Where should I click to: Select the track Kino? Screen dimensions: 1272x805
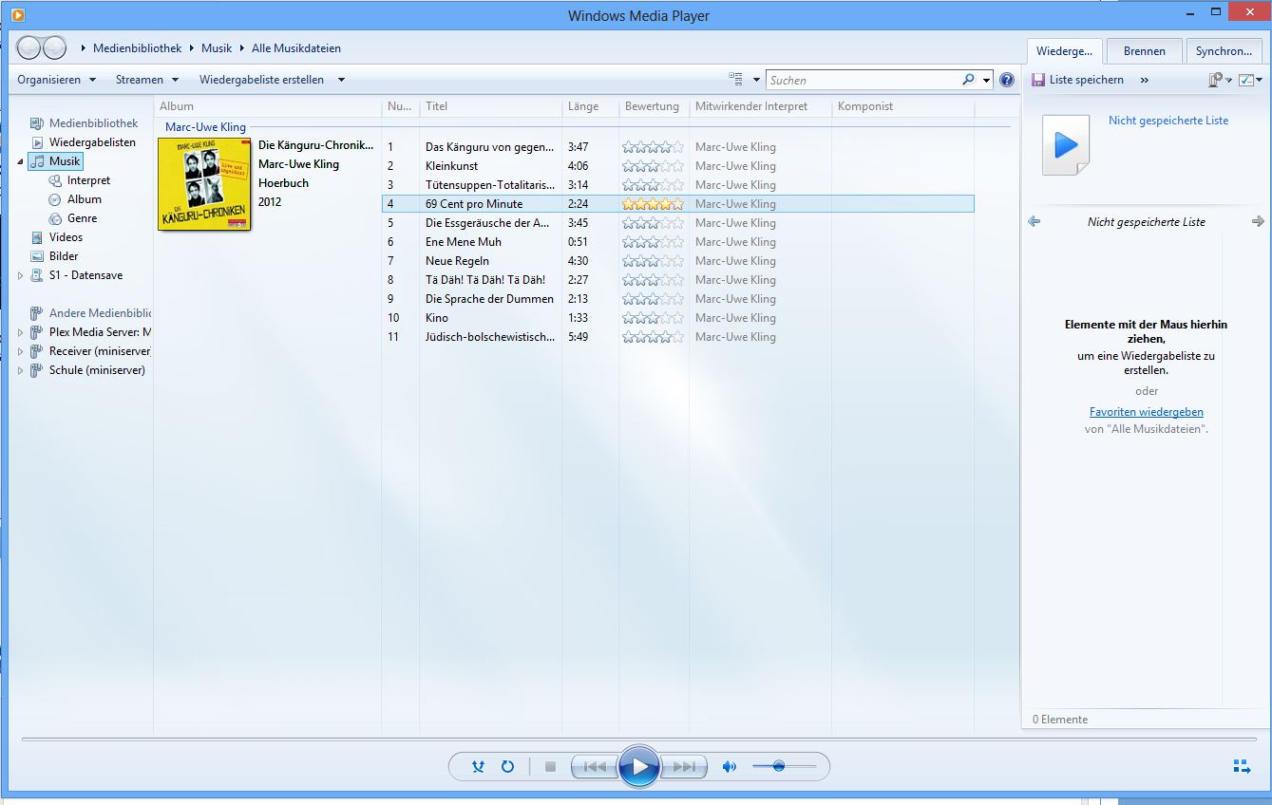[x=677, y=318]
